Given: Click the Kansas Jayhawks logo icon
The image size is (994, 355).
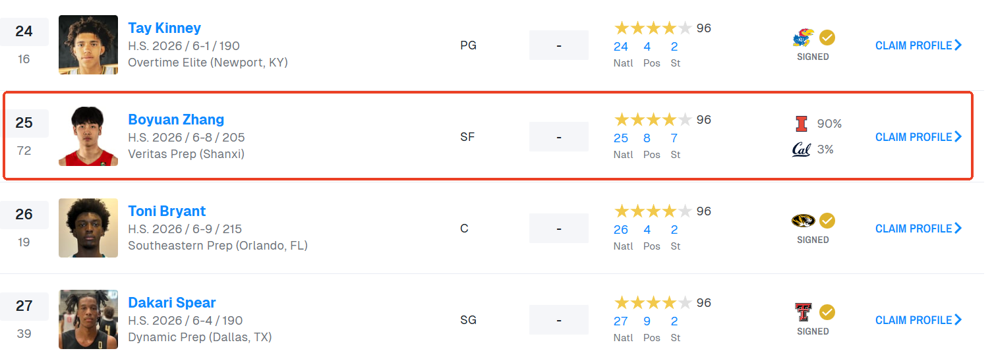Looking at the screenshot, I should pos(803,38).
